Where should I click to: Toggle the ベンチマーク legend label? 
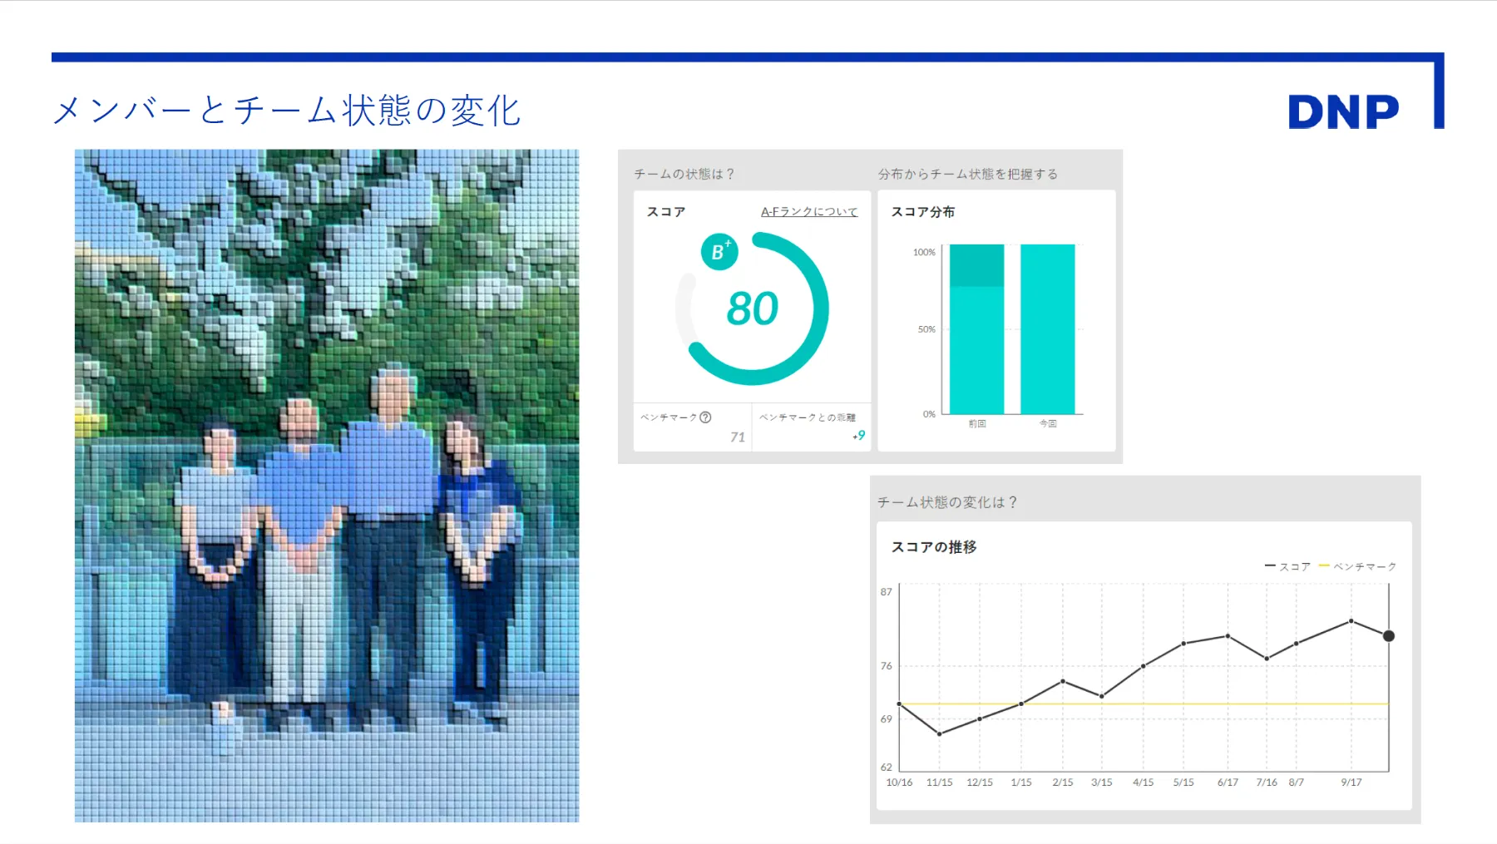pos(1364,567)
